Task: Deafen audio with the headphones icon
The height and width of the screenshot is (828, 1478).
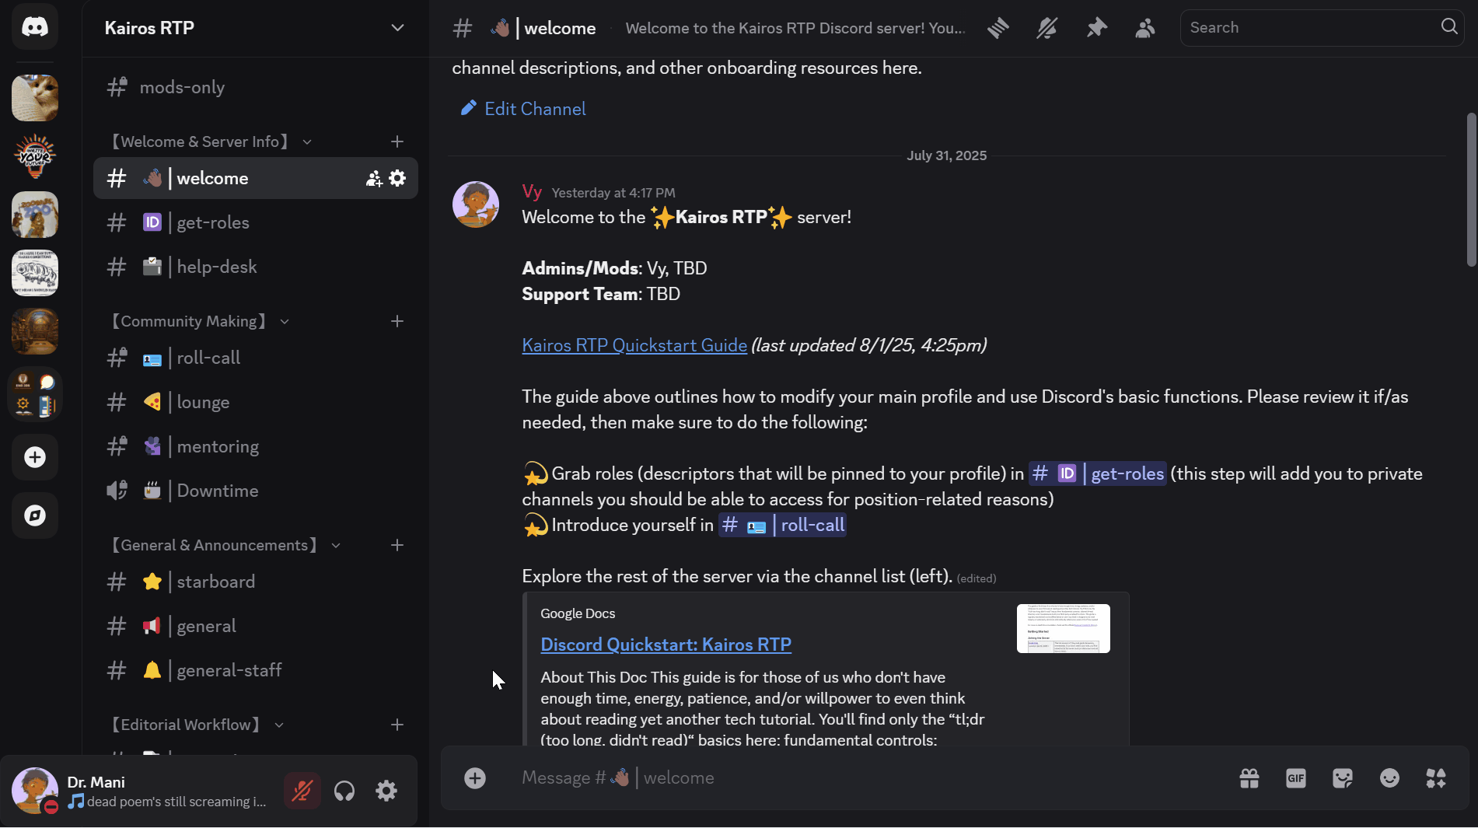Action: click(x=344, y=791)
